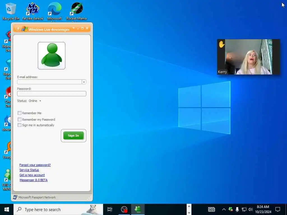
Task: Tick the Remember my Password checkbox
Action: coord(19,119)
